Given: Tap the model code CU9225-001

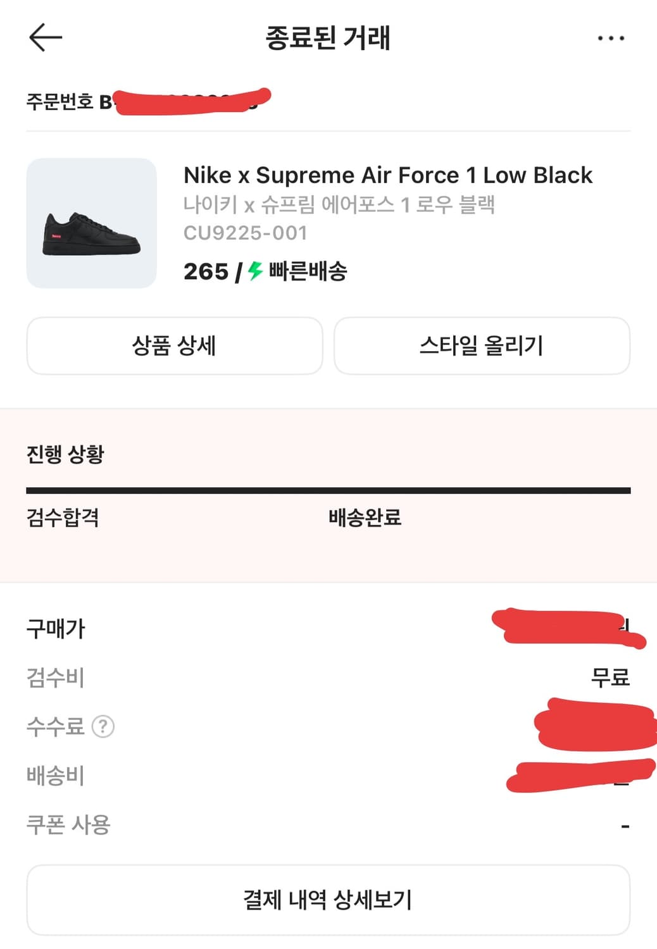Looking at the screenshot, I should 245,233.
